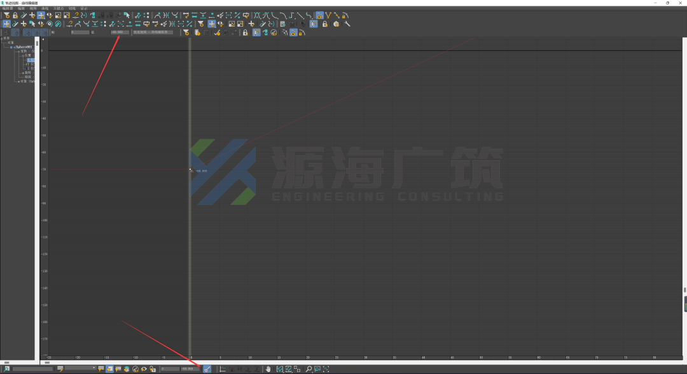Toggle the highlighted question-mark icon in second toolbar row
The width and height of the screenshot is (687, 374).
314,24
